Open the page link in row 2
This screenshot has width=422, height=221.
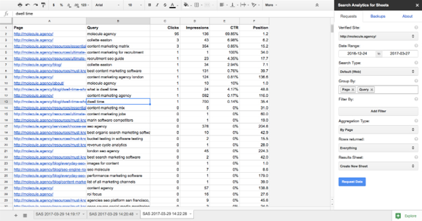pos(33,34)
